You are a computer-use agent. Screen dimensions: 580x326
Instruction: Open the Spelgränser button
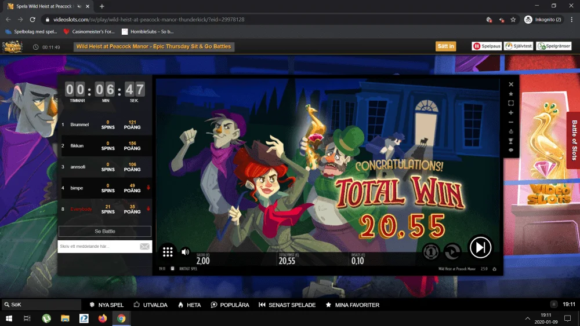tap(554, 46)
